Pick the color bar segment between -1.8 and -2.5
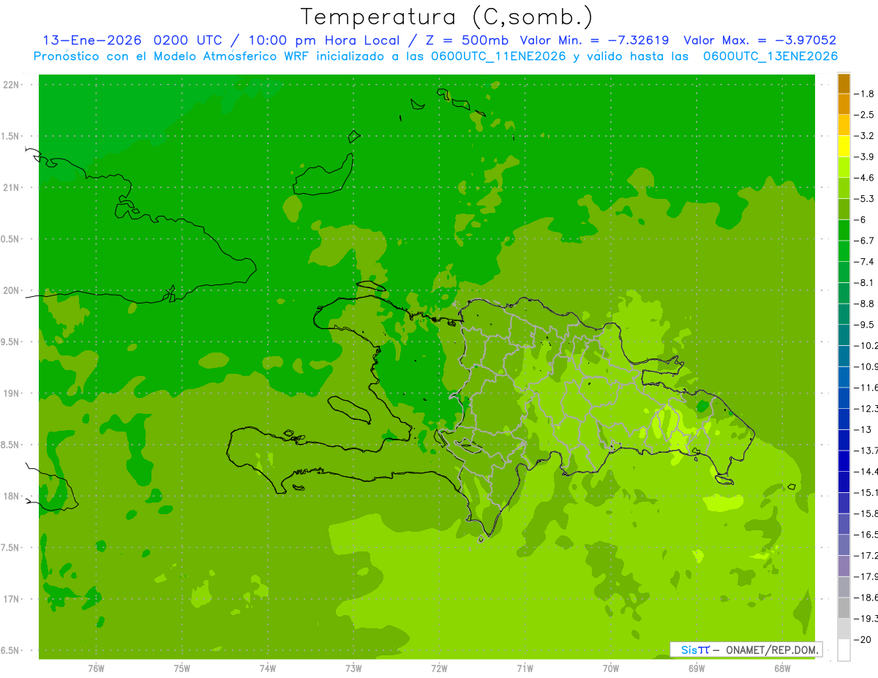878x678 pixels. (844, 104)
